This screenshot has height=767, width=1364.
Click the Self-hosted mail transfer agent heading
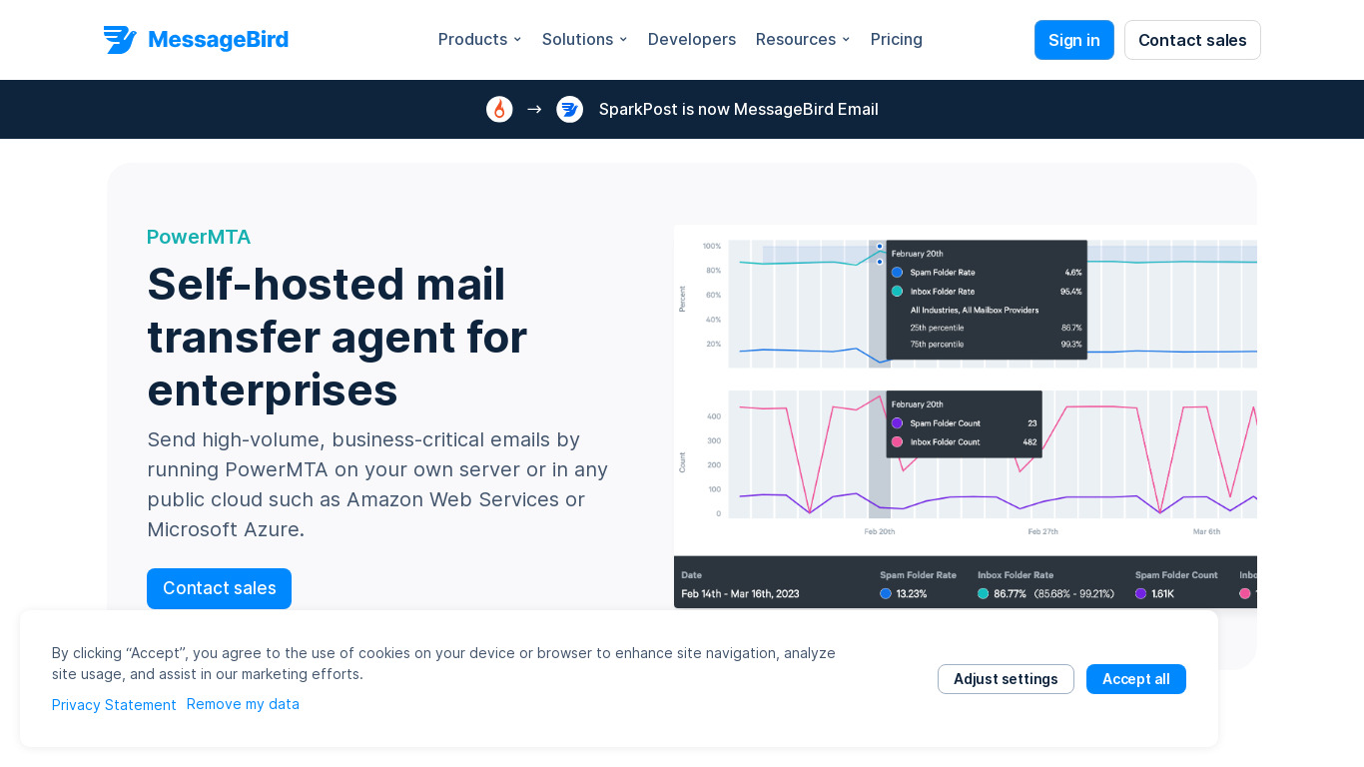click(x=338, y=337)
